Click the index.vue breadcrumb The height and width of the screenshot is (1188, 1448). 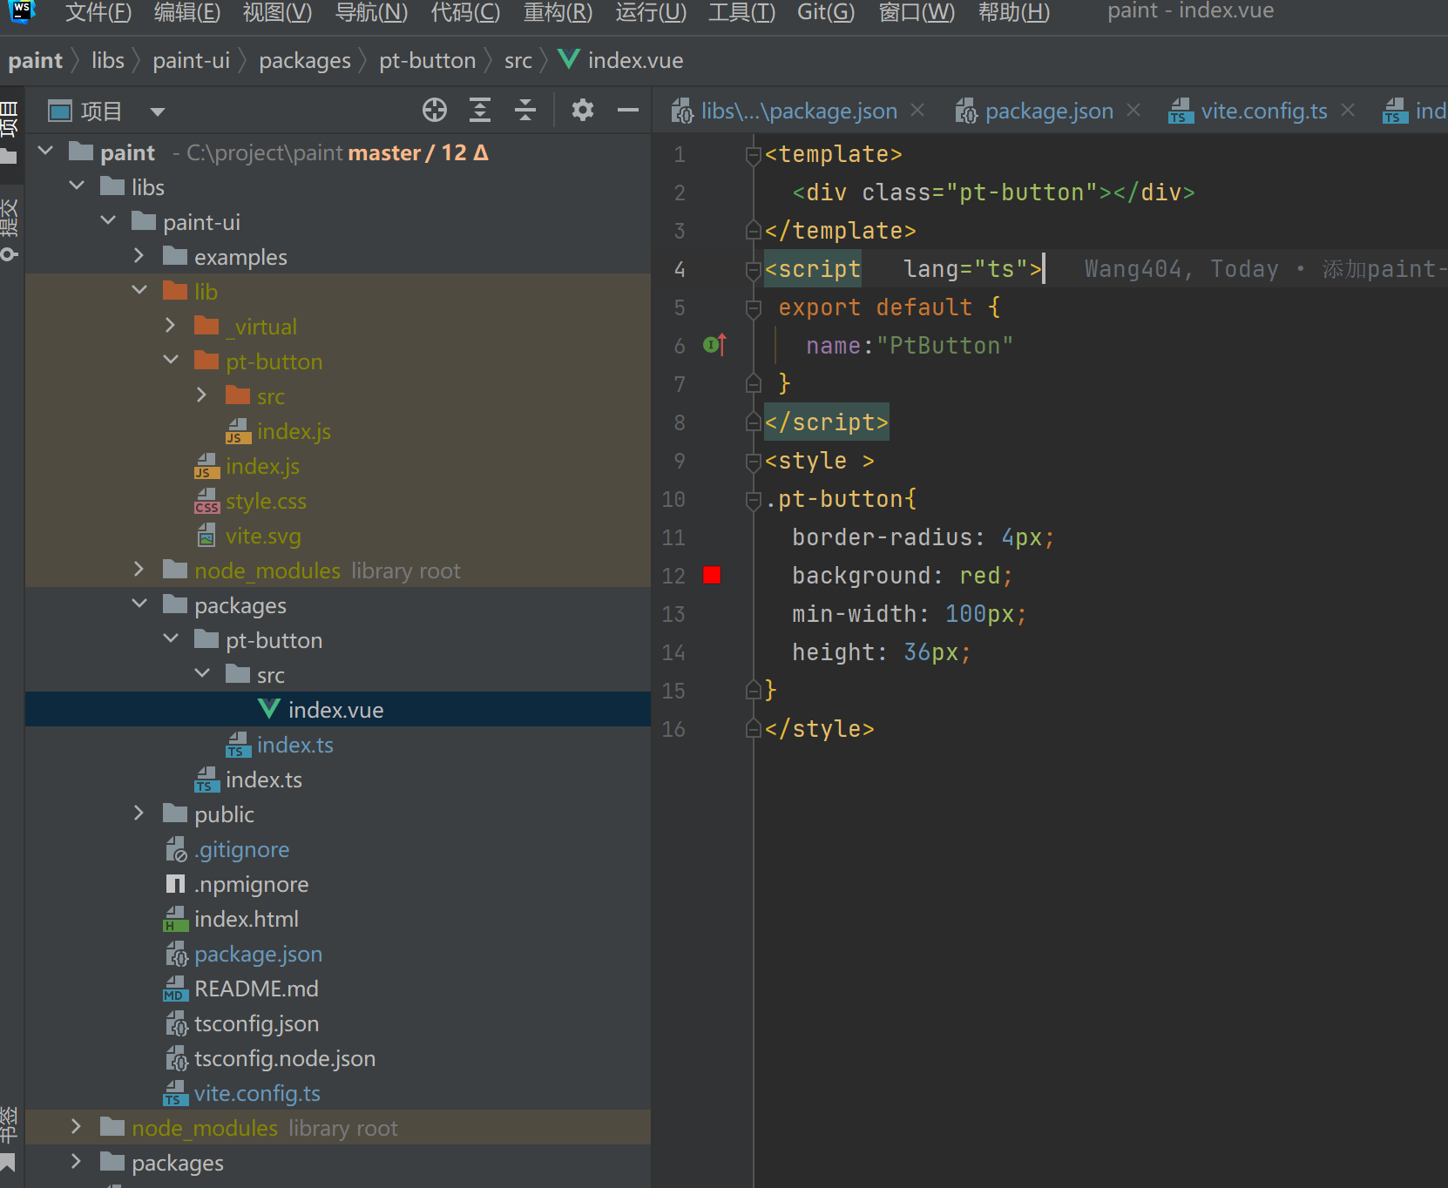tap(620, 60)
